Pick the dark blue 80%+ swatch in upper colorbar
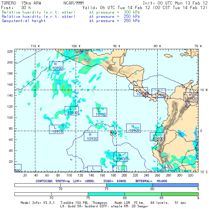The width and height of the screenshot is (209, 209). 175,185
